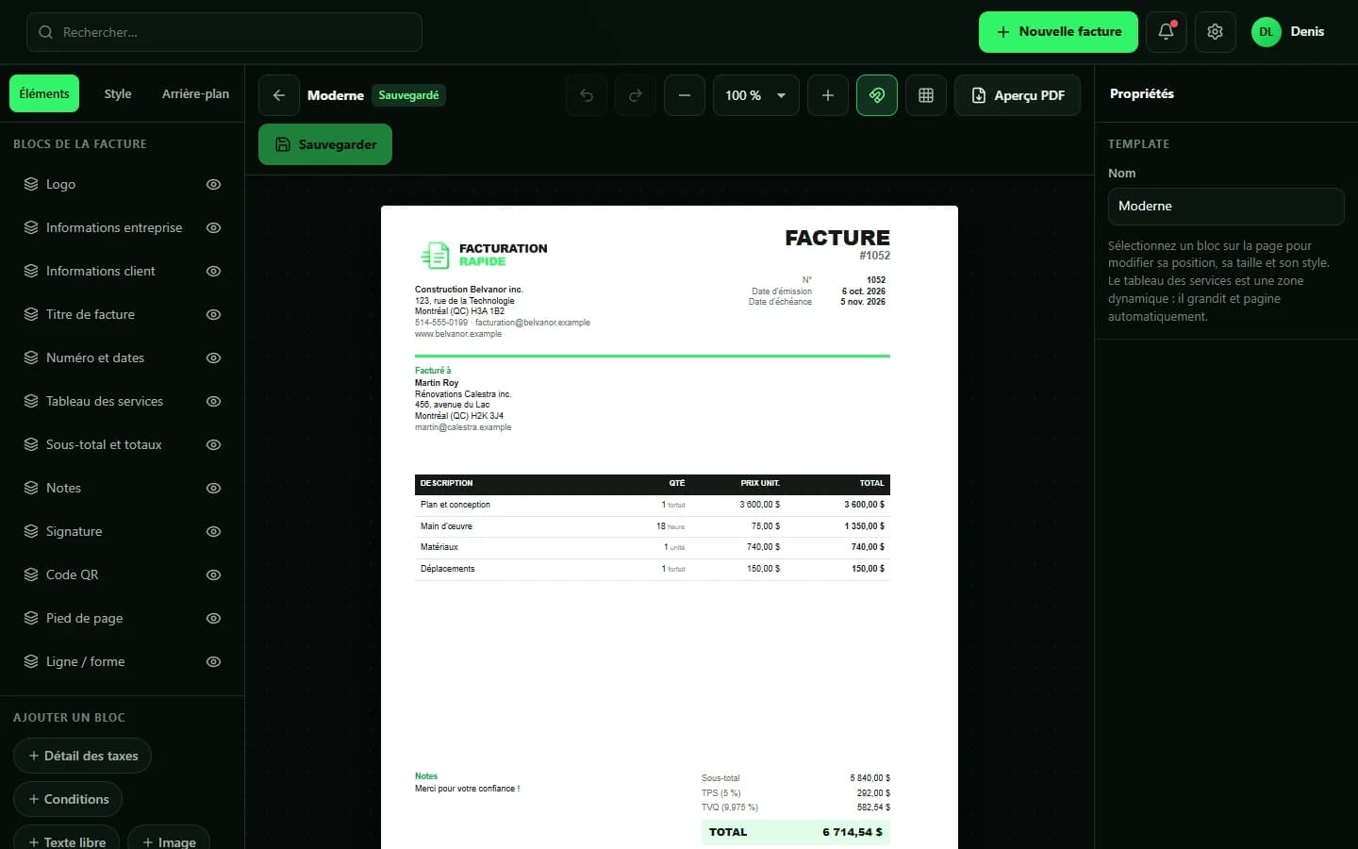The height and width of the screenshot is (849, 1358).
Task: Click the Signature block layers icon
Action: point(31,531)
